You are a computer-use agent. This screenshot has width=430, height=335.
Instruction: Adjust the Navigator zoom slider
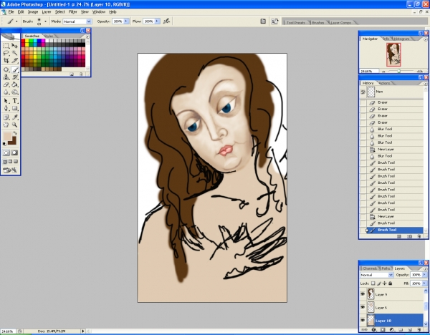pyautogui.click(x=399, y=71)
